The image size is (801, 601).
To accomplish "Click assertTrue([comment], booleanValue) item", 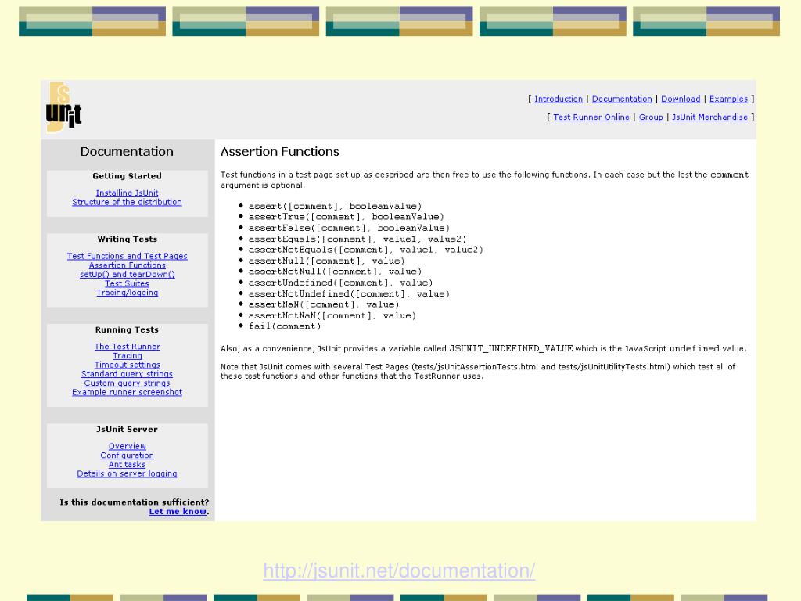I will [x=347, y=217].
